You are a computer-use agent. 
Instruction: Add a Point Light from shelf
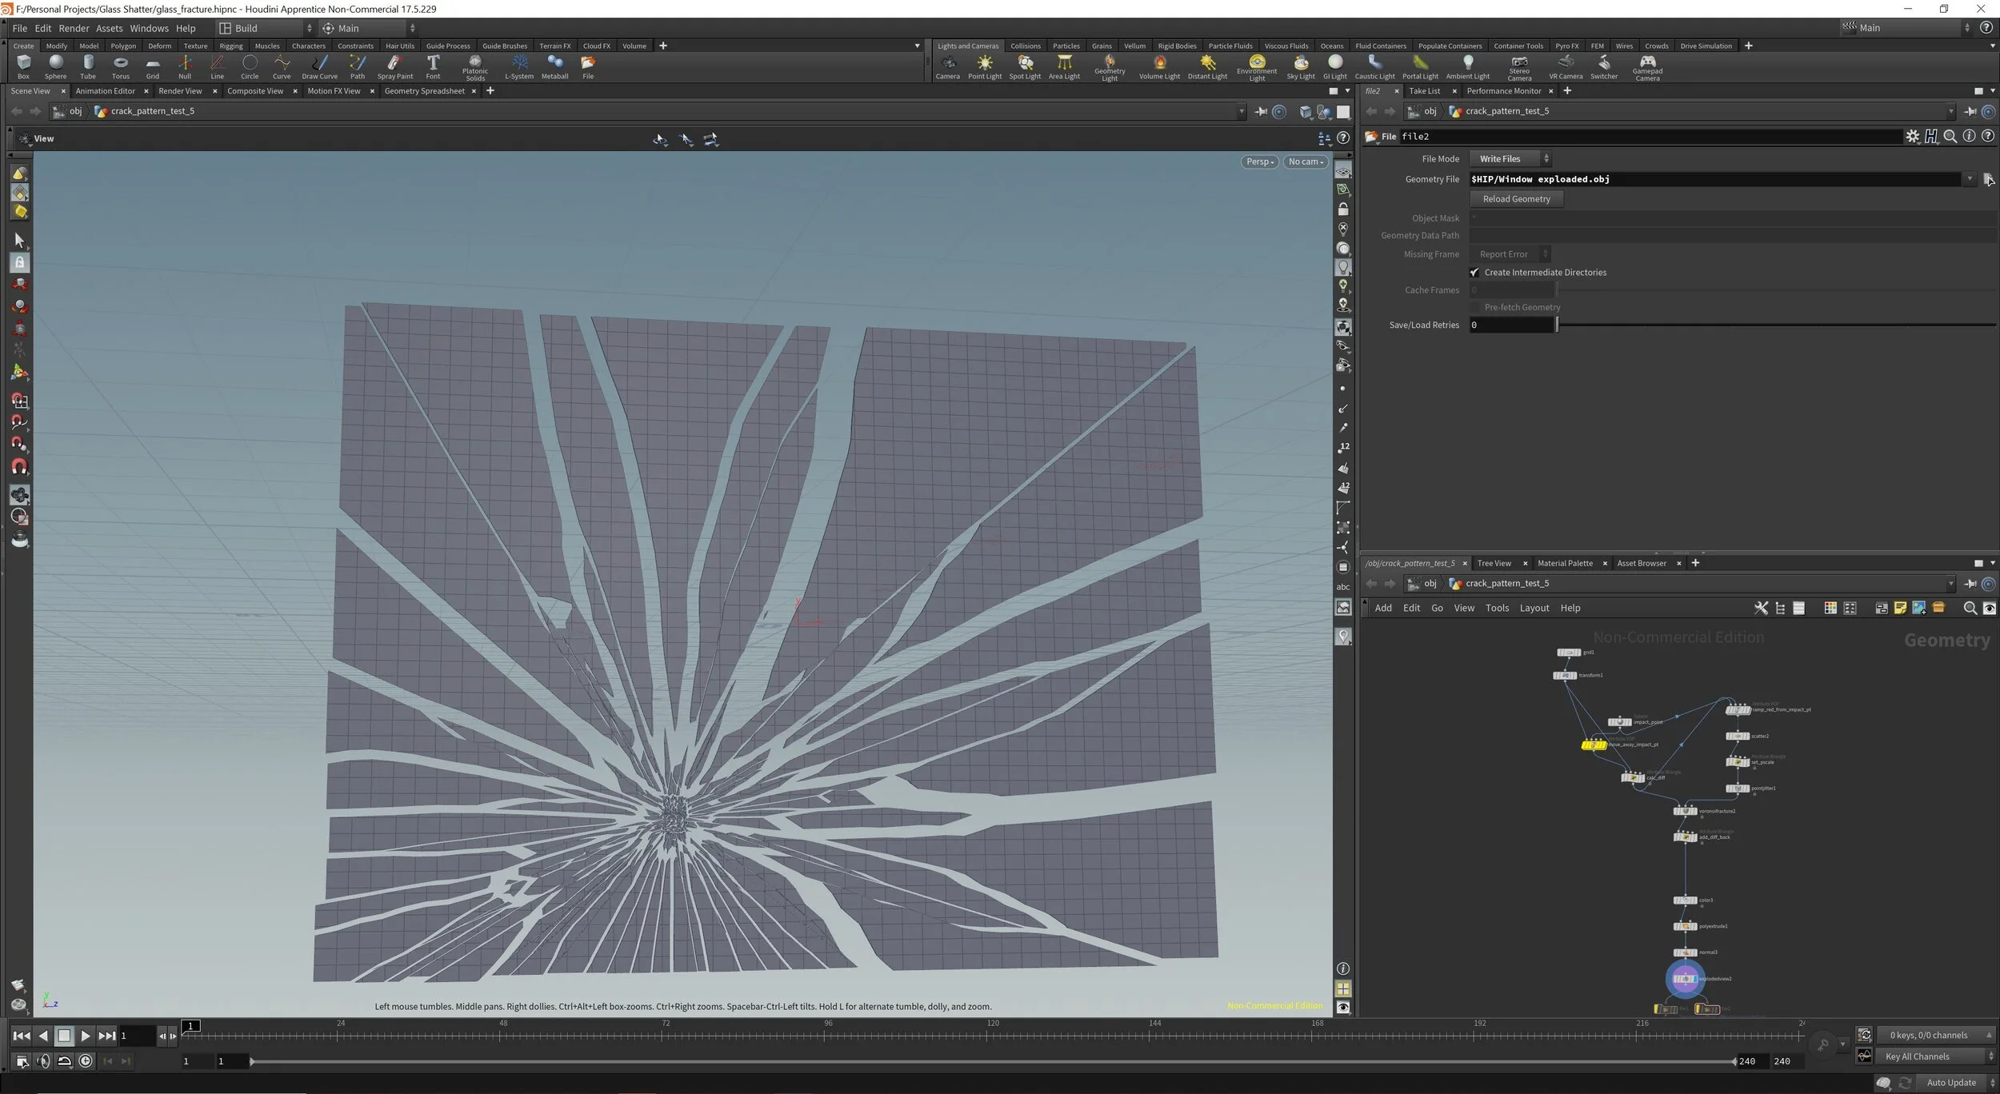click(x=984, y=66)
